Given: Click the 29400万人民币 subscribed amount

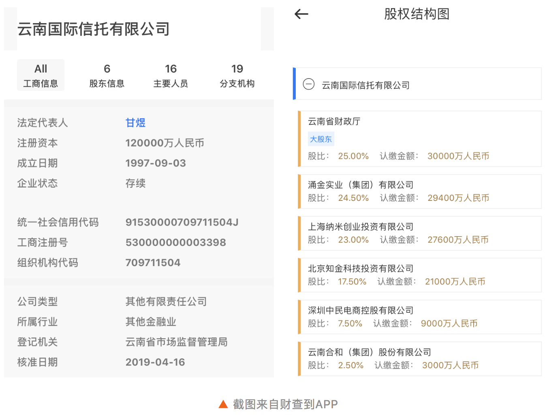Looking at the screenshot, I should [458, 198].
